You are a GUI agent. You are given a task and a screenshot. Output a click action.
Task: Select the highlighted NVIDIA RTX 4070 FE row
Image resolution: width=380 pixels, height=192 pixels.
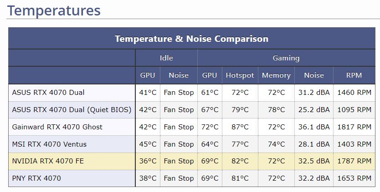click(192, 161)
